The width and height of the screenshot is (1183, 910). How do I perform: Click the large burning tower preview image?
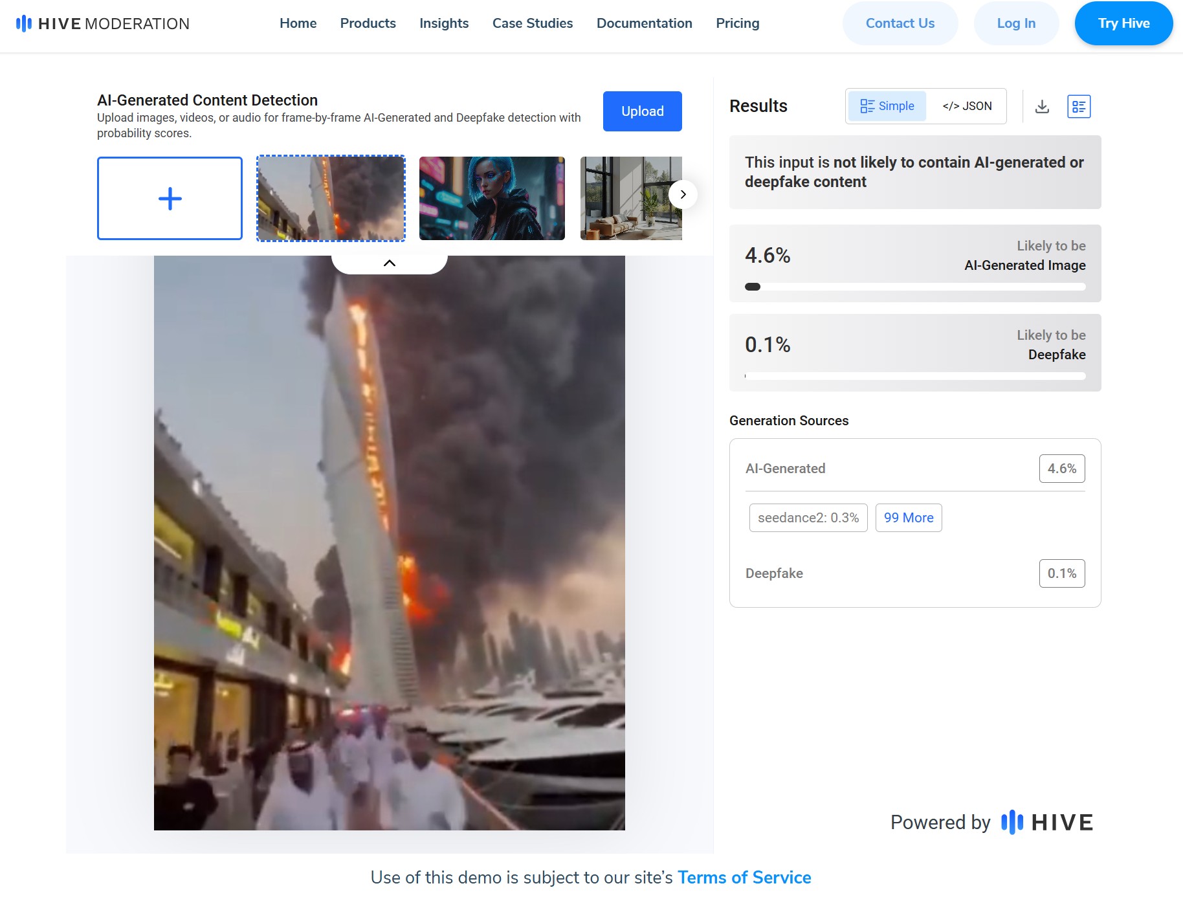(x=390, y=543)
